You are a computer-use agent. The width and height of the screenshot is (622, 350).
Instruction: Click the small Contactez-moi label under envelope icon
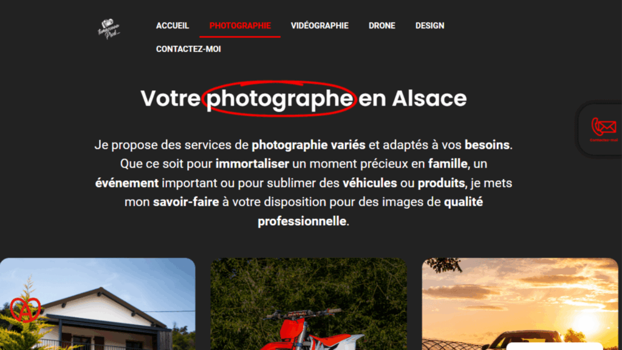[604, 140]
